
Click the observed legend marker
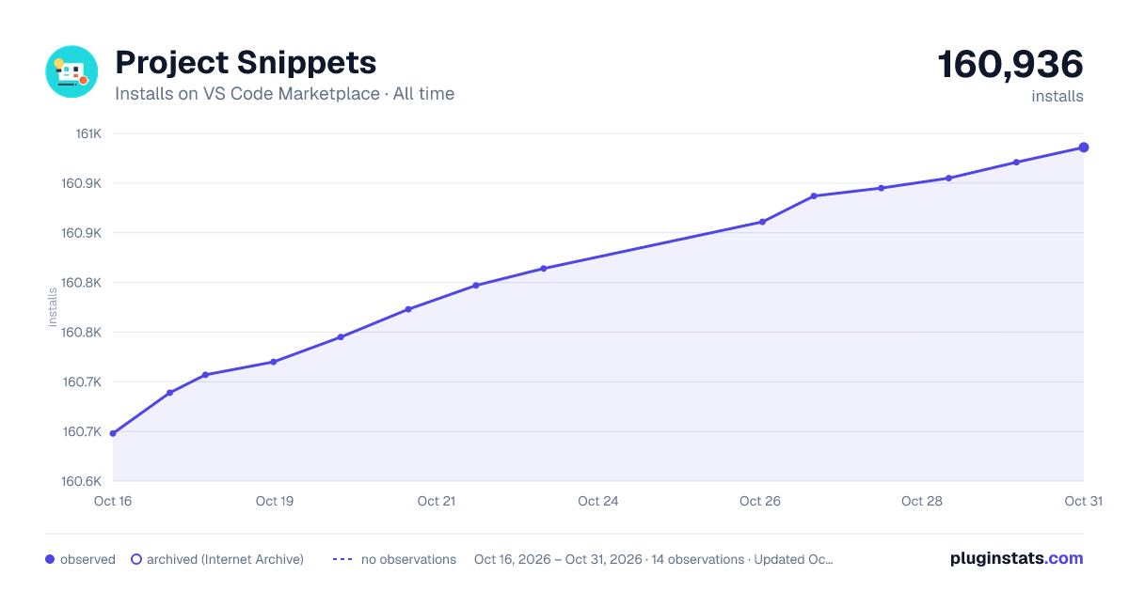click(50, 559)
